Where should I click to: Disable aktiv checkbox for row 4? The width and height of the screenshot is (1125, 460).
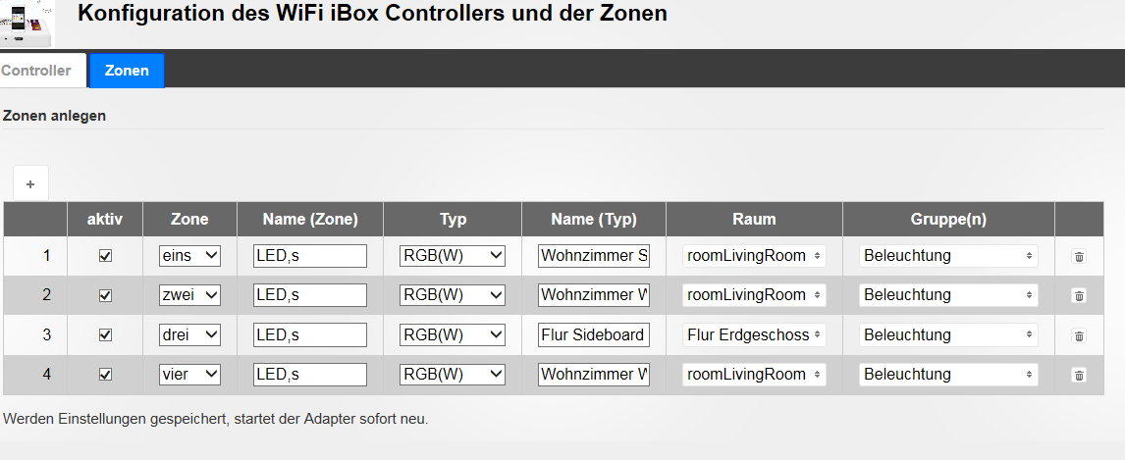(x=106, y=375)
